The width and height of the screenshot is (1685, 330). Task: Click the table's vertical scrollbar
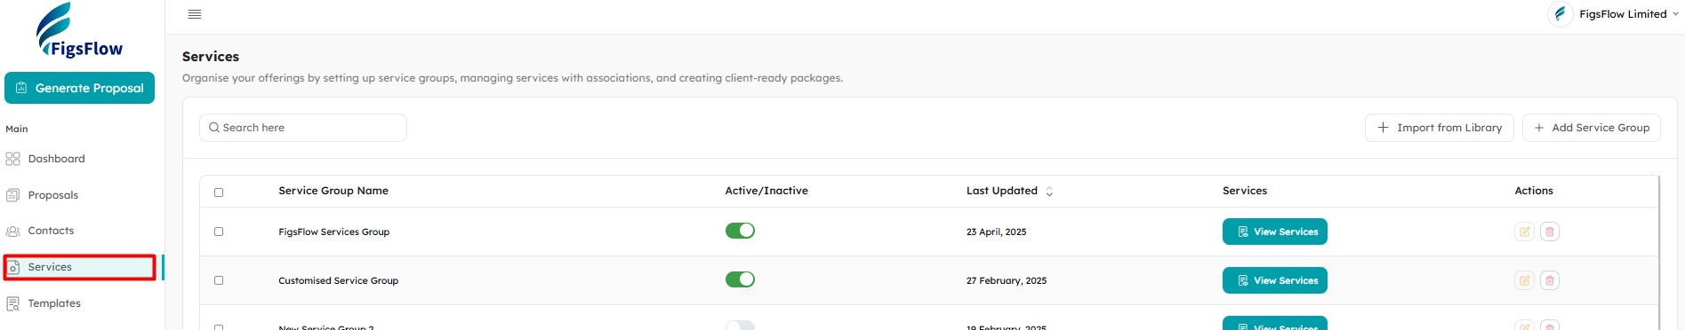coord(1659,253)
